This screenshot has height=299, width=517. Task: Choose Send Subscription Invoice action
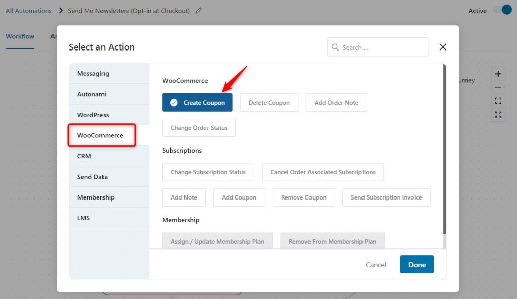(x=386, y=197)
